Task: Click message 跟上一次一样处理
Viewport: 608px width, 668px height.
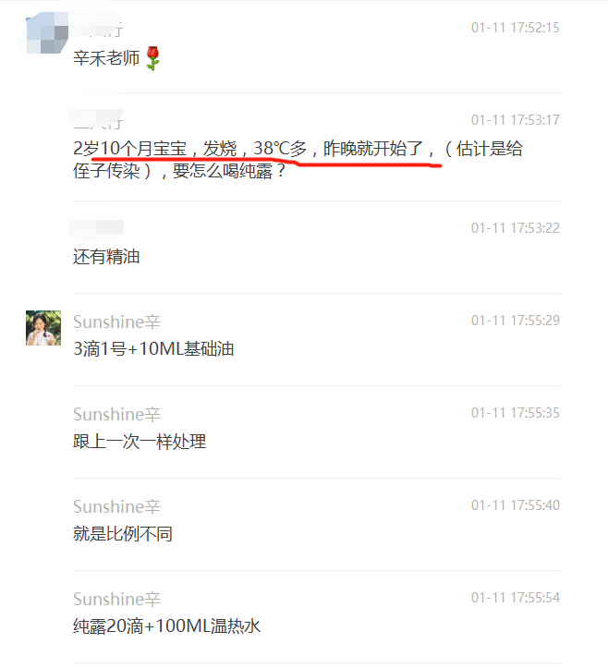Action: [x=140, y=442]
